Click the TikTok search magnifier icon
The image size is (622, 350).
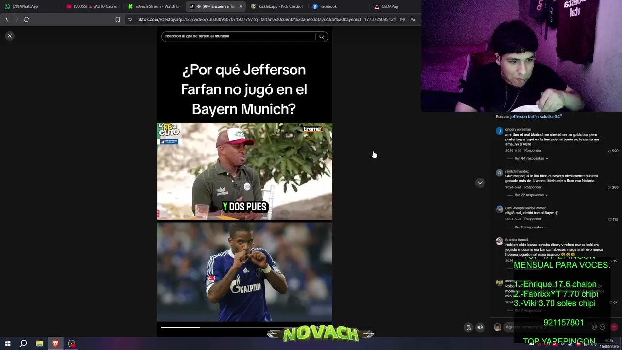322,36
